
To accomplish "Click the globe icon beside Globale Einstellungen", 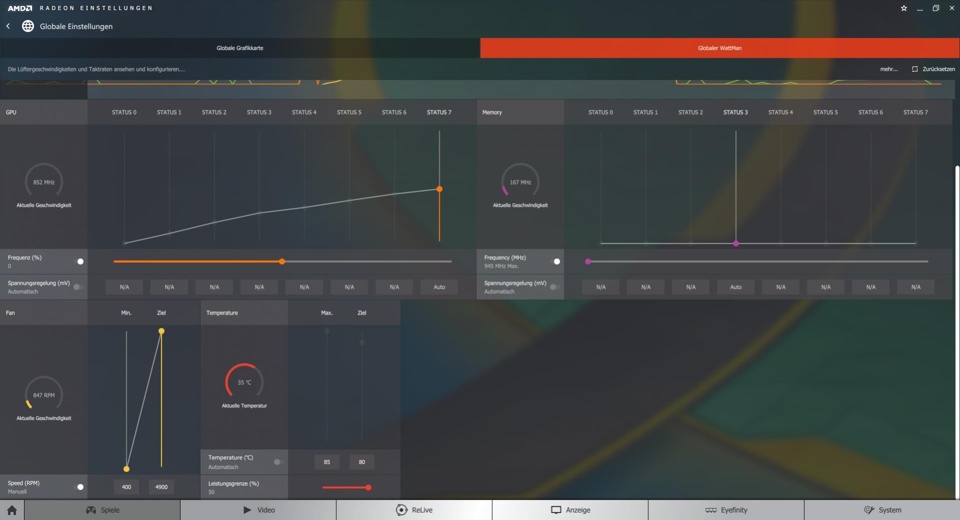I will click(x=28, y=26).
